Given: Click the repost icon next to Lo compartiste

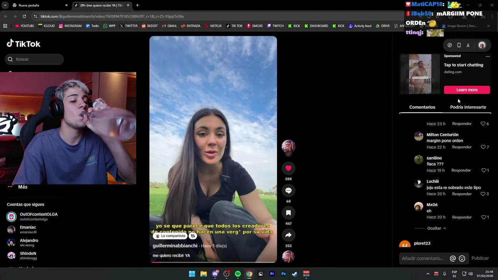Looking at the screenshot, I should pyautogui.click(x=193, y=236).
